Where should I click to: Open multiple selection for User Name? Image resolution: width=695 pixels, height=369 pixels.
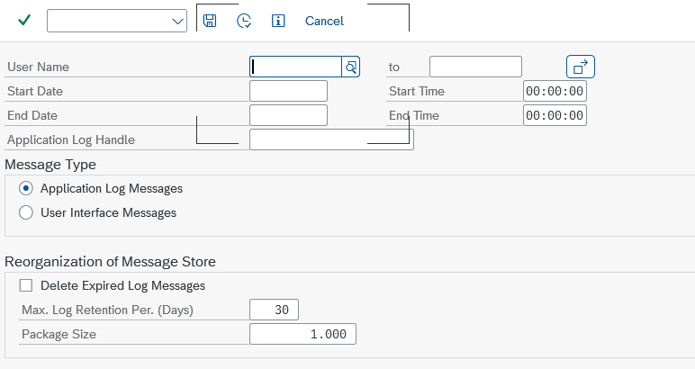581,67
